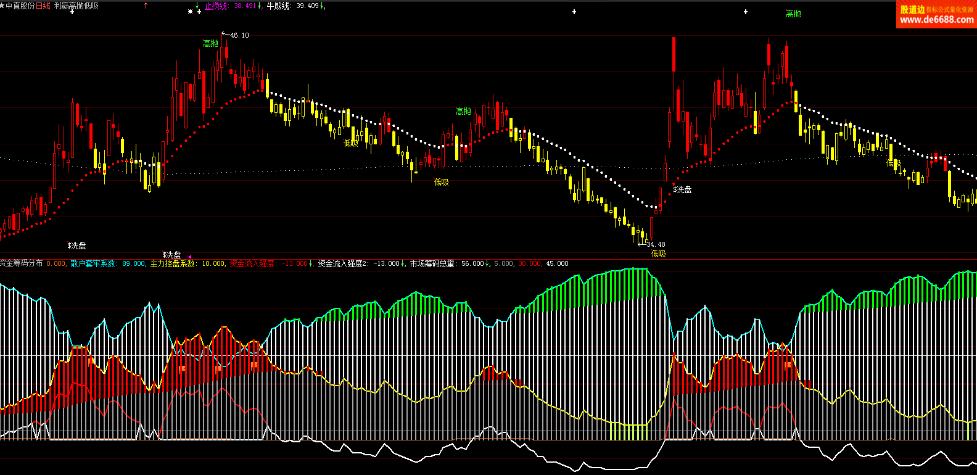Click the green down arrow before 止损线
977x475 pixels.
pos(197,6)
